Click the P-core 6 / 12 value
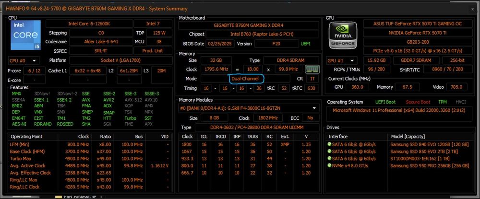The image size is (480, 199). coord(34,71)
